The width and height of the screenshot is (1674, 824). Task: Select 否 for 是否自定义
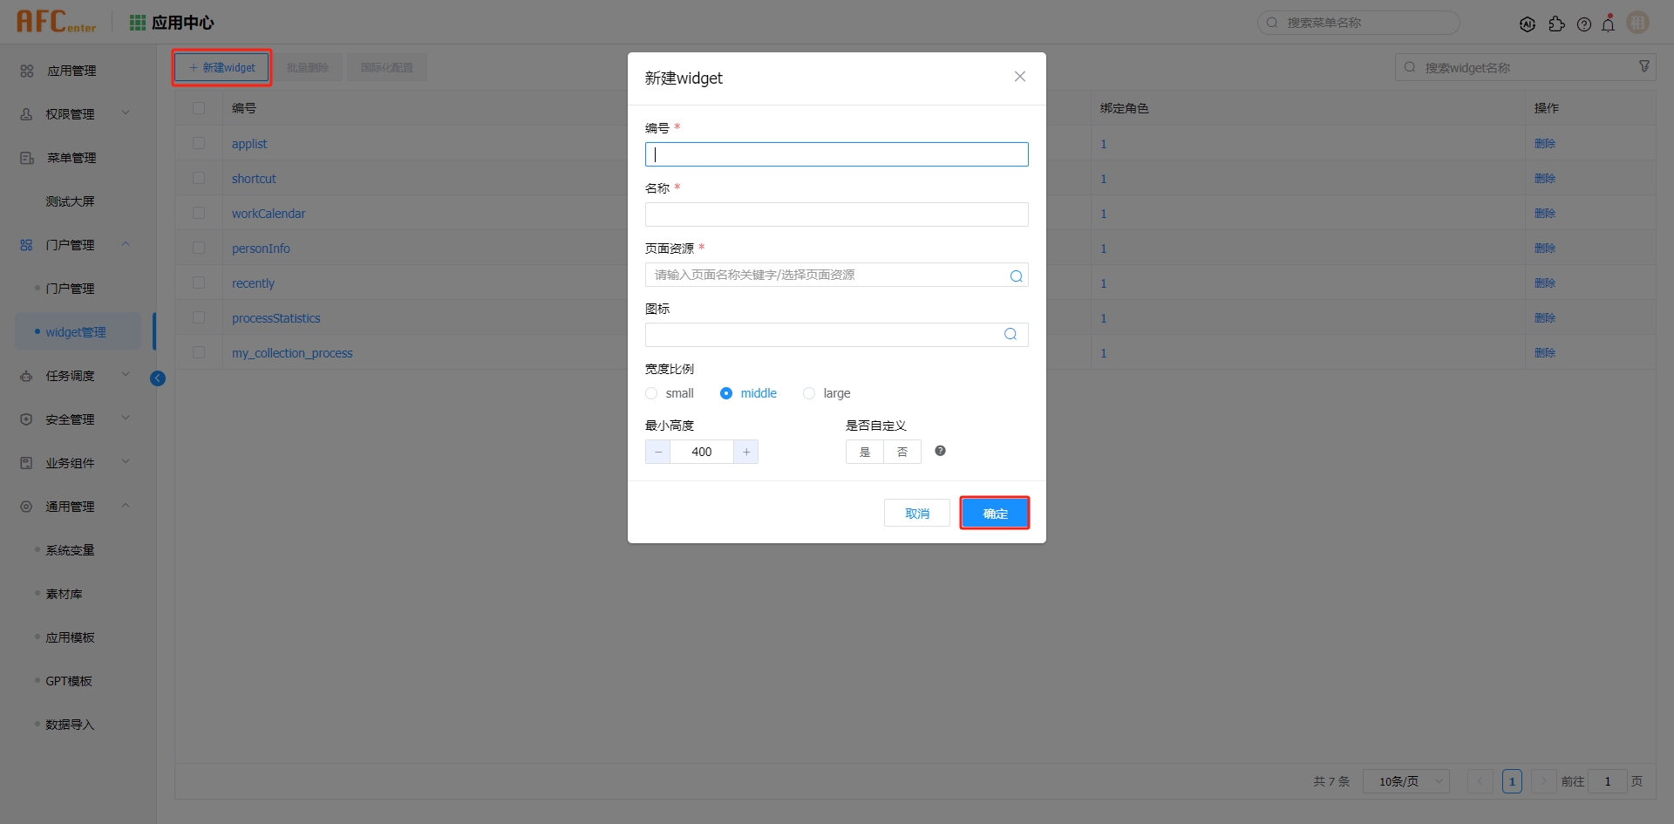[x=902, y=452]
